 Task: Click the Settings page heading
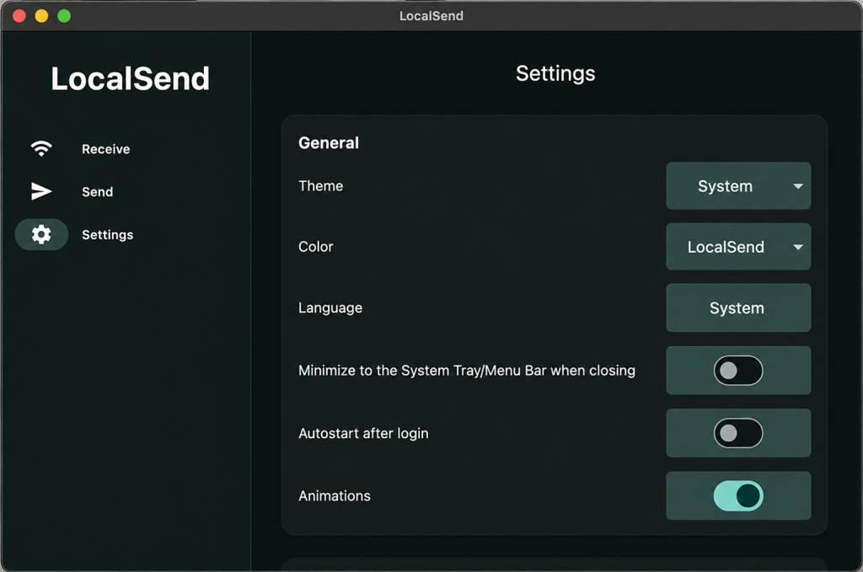coord(555,73)
